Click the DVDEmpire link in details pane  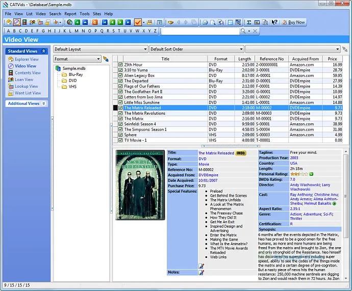coord(208,175)
